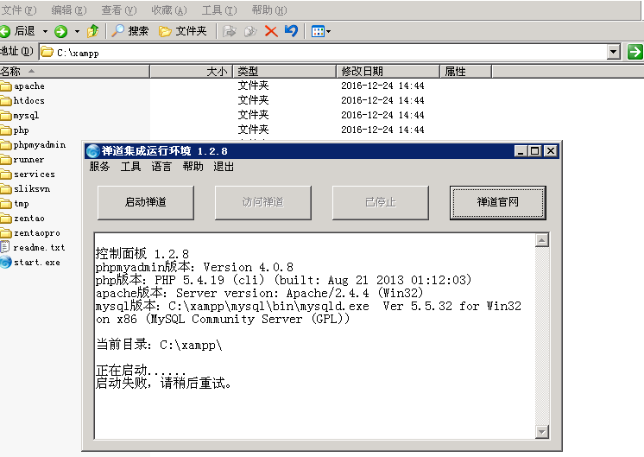The width and height of the screenshot is (644, 457).
Task: Select the runner folder icon
Action: [6, 160]
